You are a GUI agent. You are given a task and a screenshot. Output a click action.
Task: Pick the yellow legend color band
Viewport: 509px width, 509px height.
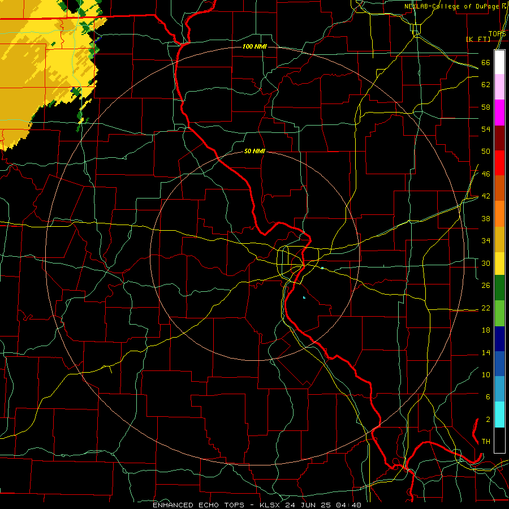pyautogui.click(x=499, y=264)
